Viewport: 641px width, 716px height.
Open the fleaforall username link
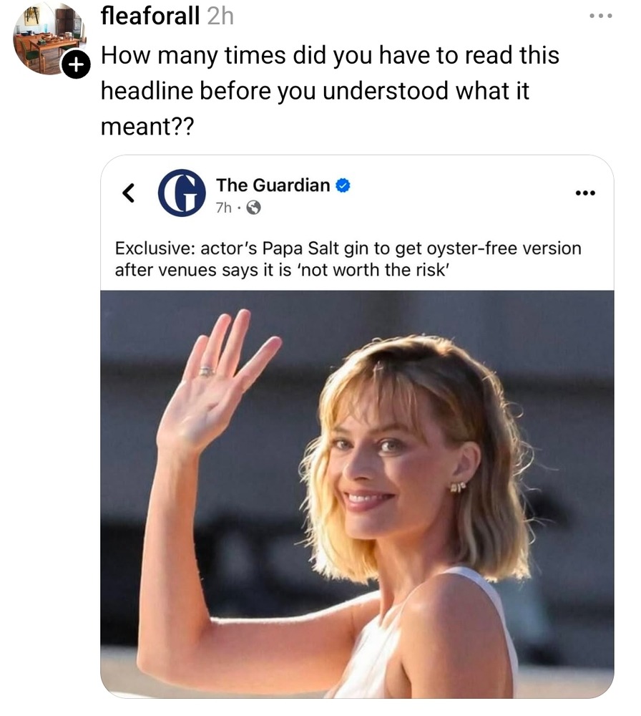pos(150,16)
